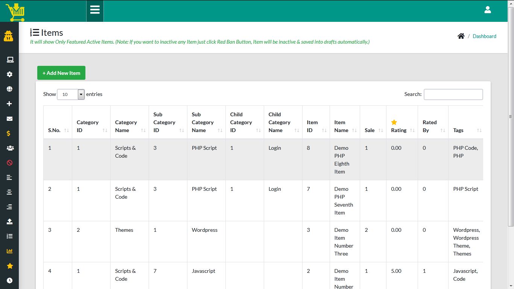
Task: Go to Dashboard breadcrumb link
Action: [x=484, y=36]
